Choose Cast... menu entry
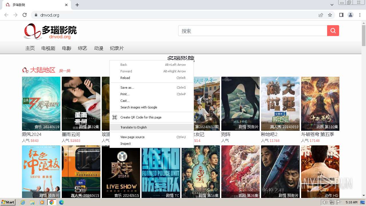Viewport: 366px width, 206px height. tap(152, 101)
